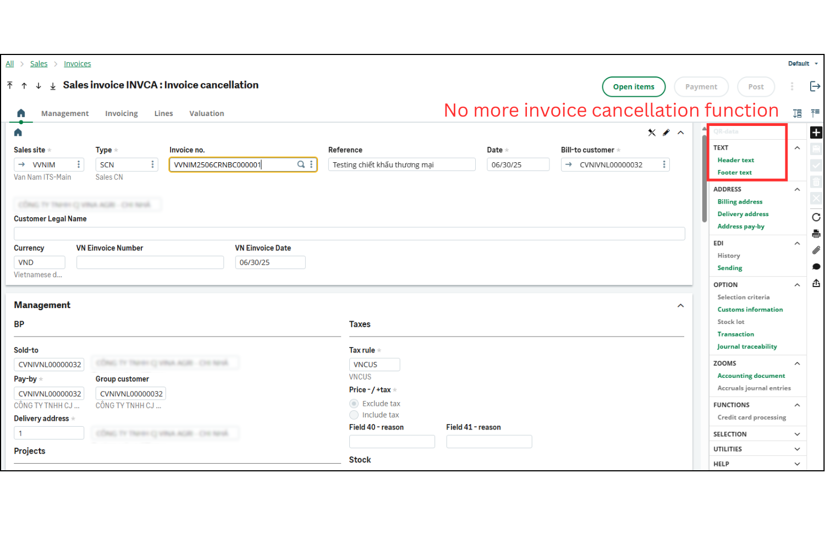Collapse the FUNCTIONS group in sidebar
The width and height of the screenshot is (825, 539).
point(797,405)
